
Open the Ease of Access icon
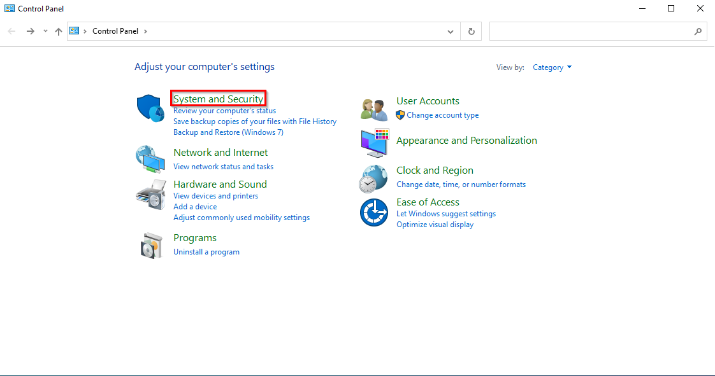point(374,212)
